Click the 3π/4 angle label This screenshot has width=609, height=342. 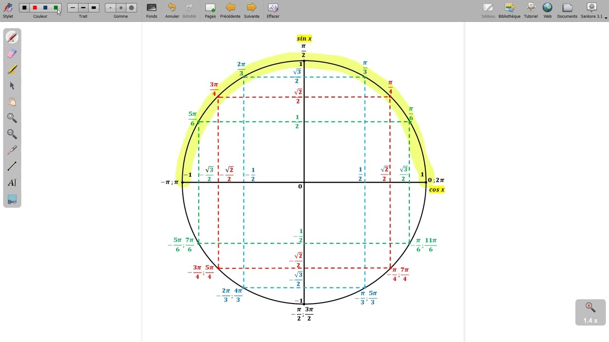[214, 89]
